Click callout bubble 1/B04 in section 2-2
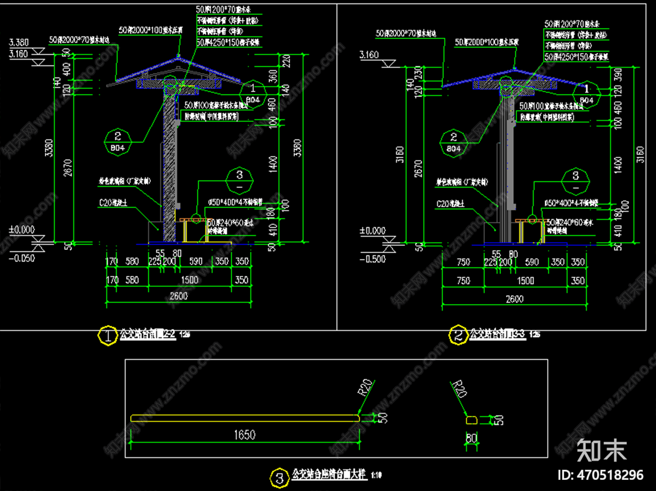This screenshot has height=491, width=656. click(x=253, y=94)
